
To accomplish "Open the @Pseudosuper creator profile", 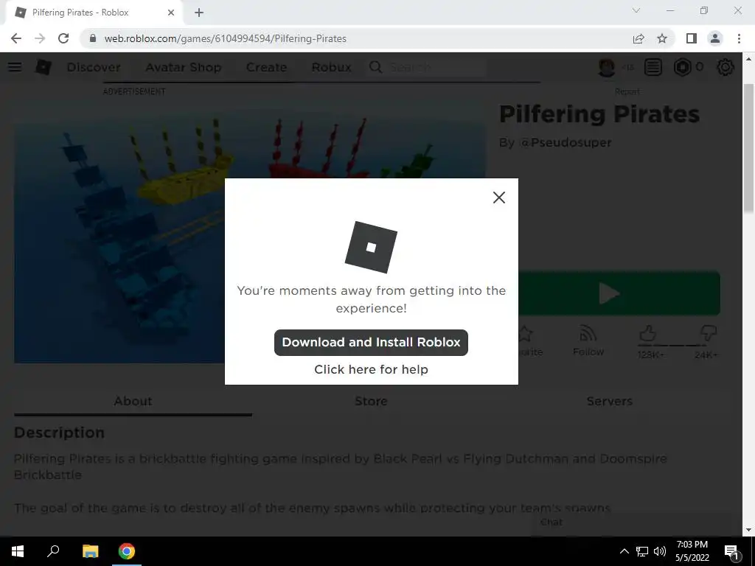I will tap(566, 142).
